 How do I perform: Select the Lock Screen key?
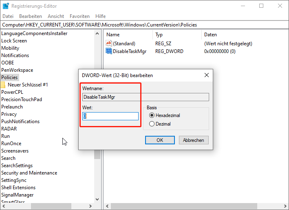[x=14, y=41]
